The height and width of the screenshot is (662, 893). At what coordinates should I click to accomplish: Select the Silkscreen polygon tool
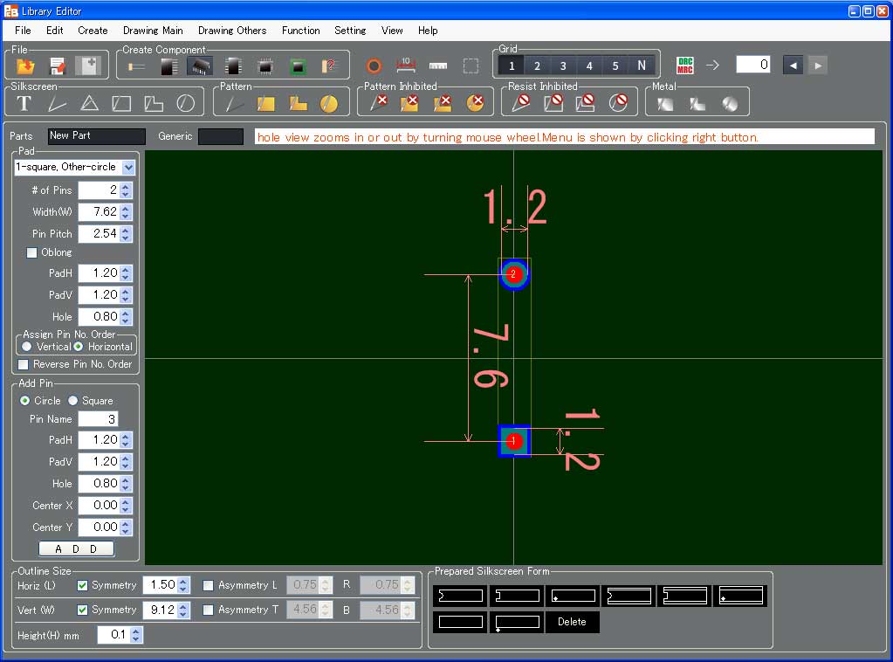[154, 104]
